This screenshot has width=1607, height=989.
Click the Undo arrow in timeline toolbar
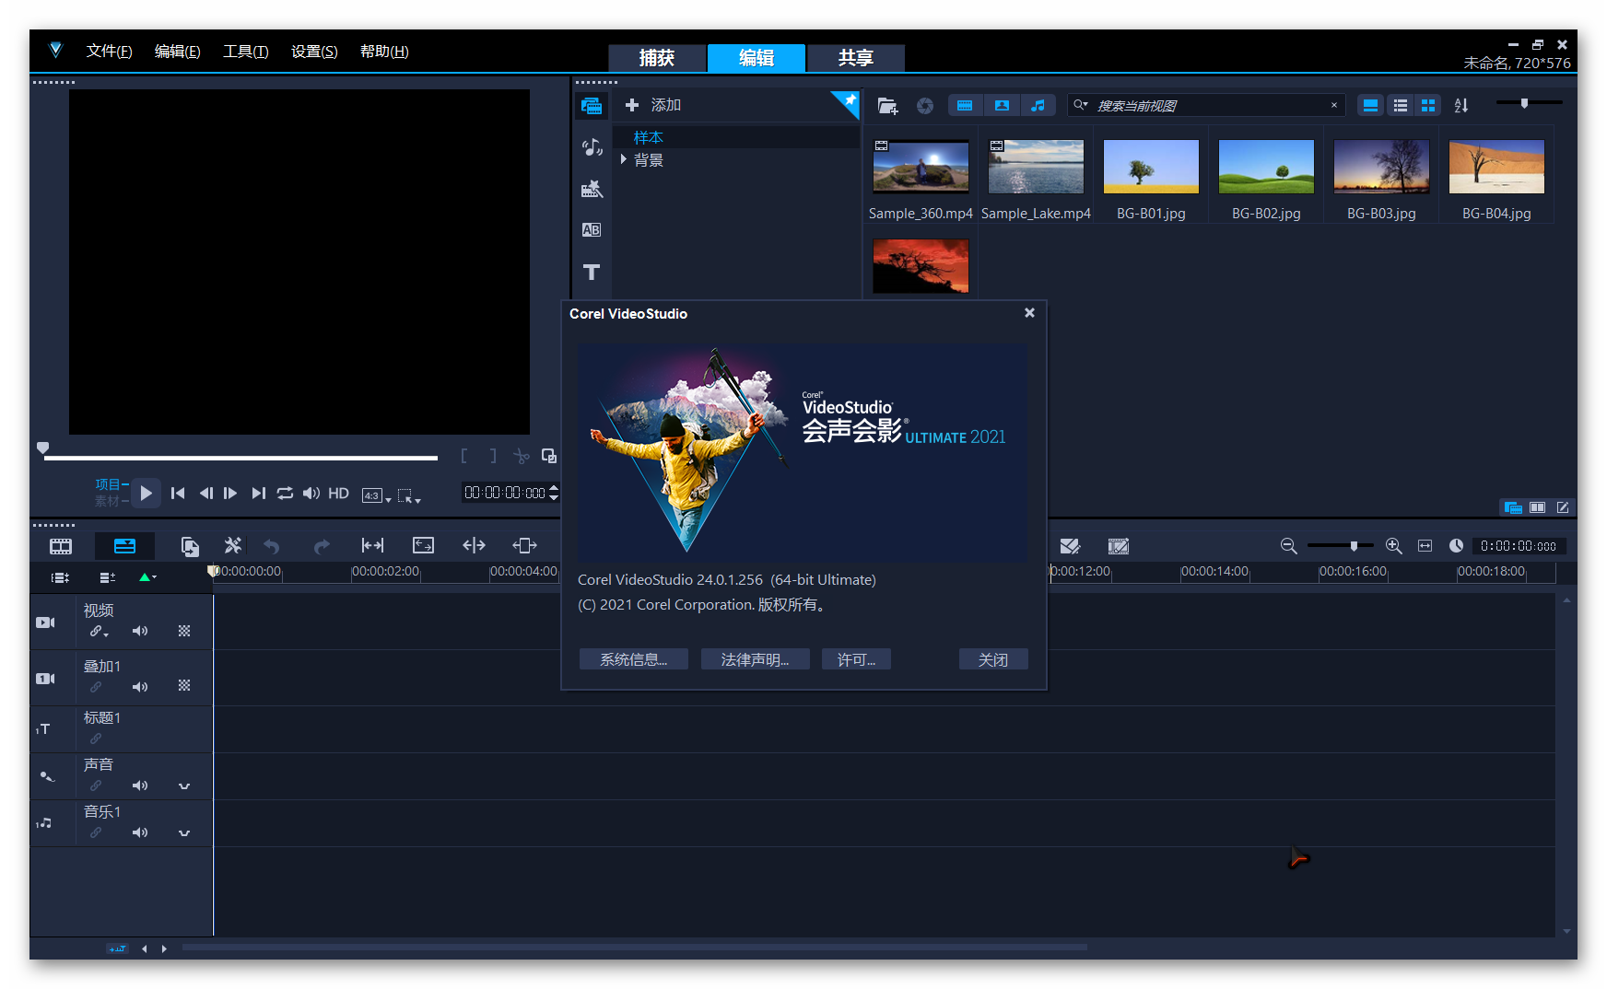tap(271, 546)
